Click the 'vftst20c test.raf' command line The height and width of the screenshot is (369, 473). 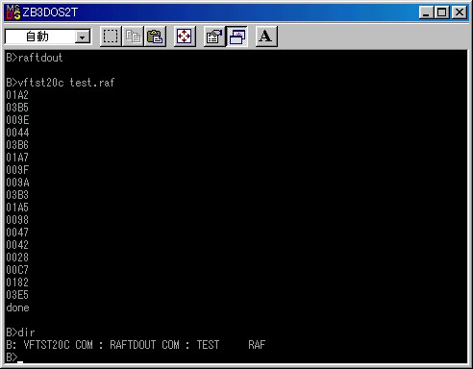66,83
